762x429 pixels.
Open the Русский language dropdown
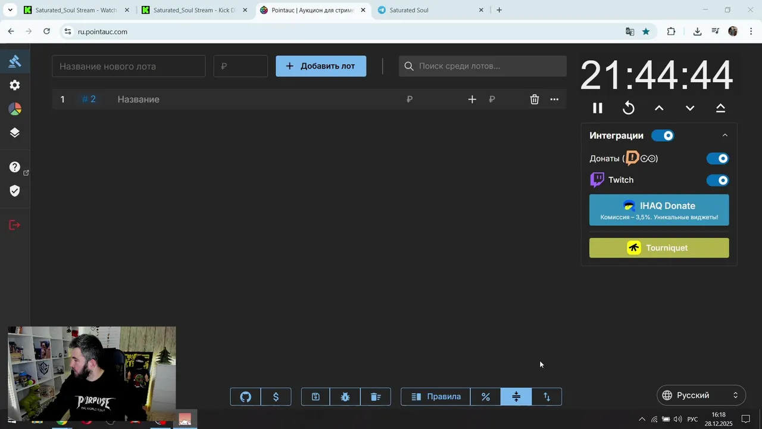click(x=701, y=396)
